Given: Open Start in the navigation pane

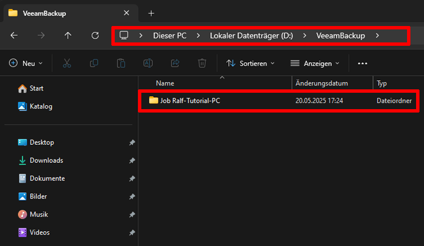Looking at the screenshot, I should tap(31, 88).
